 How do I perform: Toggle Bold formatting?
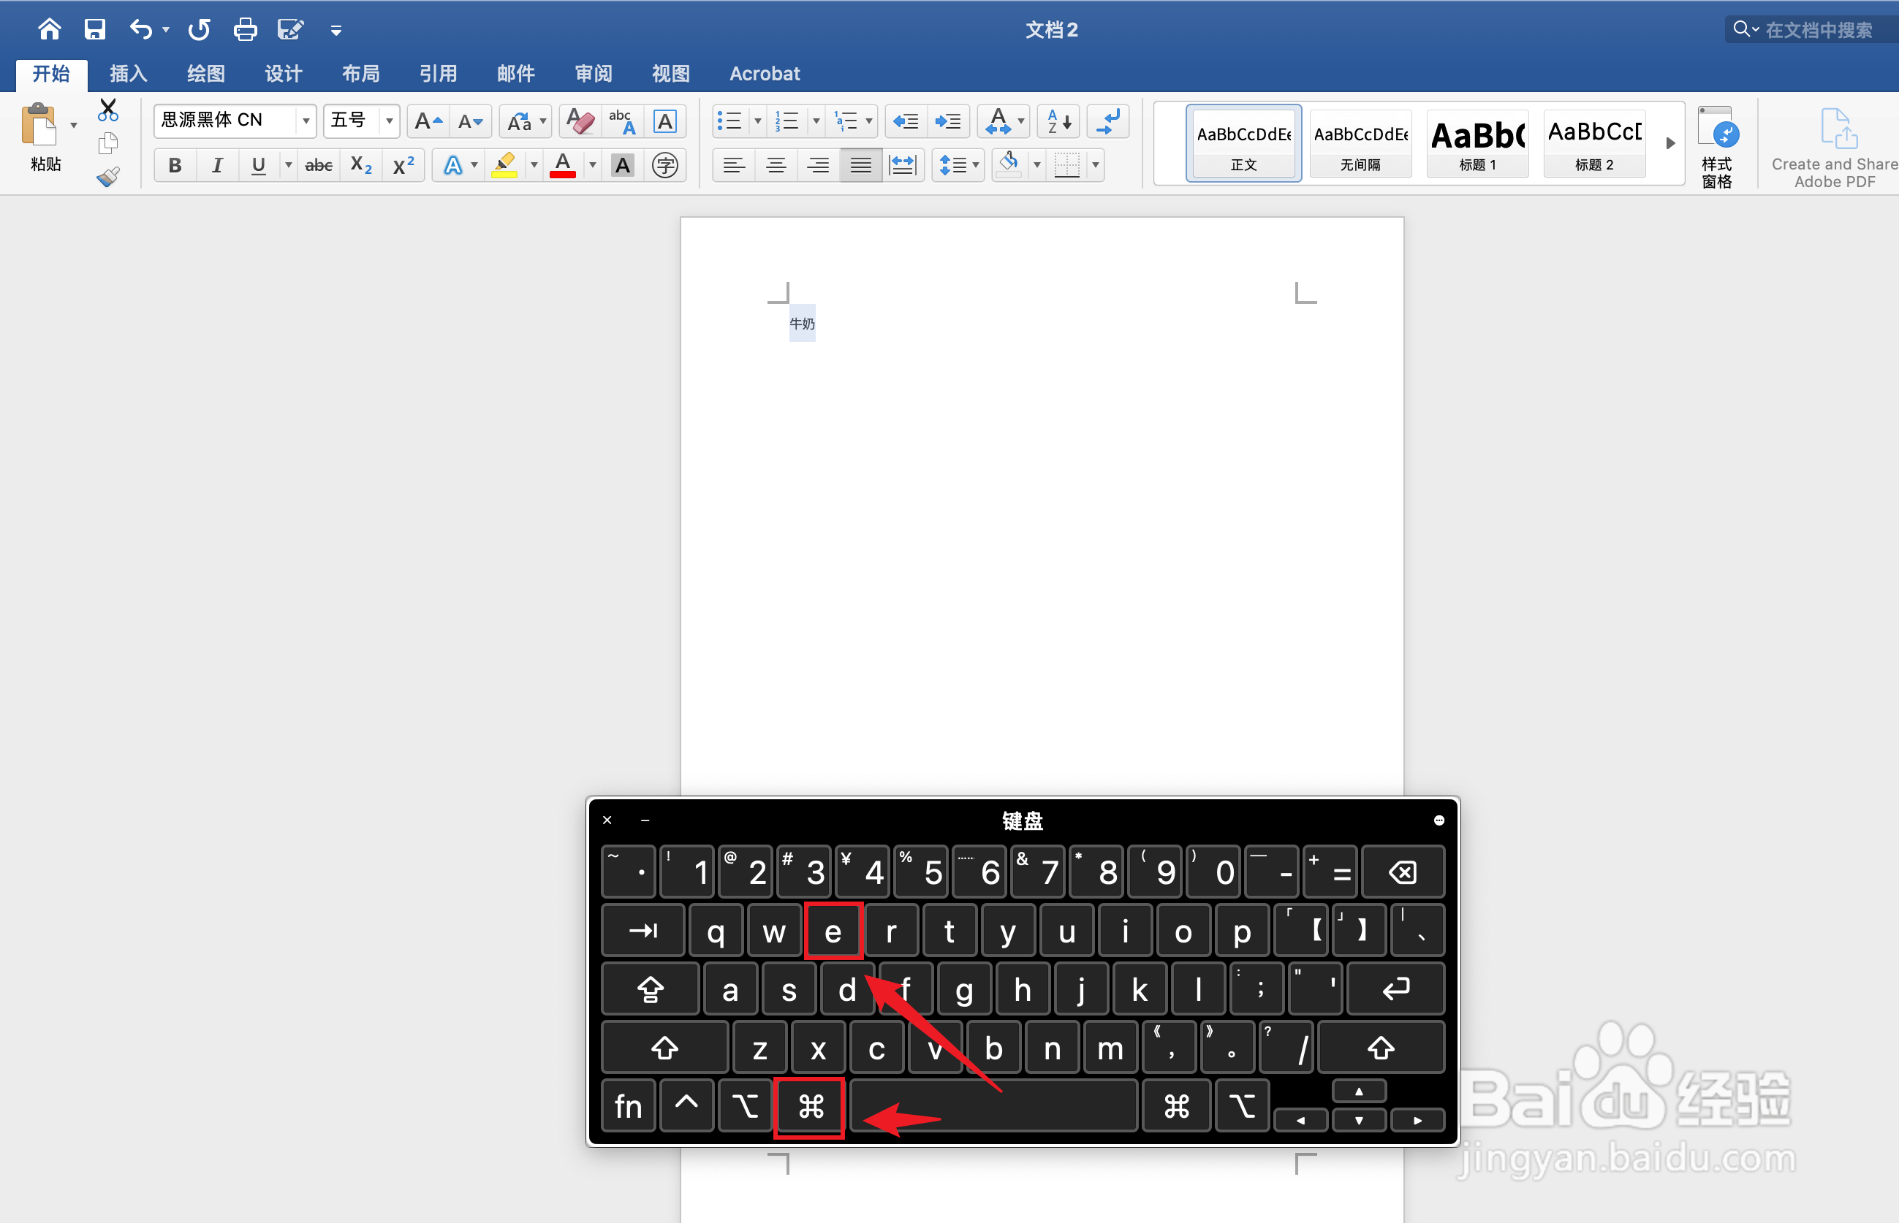point(175,165)
